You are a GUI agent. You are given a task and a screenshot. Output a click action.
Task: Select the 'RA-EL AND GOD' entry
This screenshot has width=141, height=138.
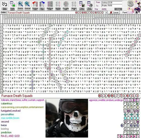tap(10, 136)
